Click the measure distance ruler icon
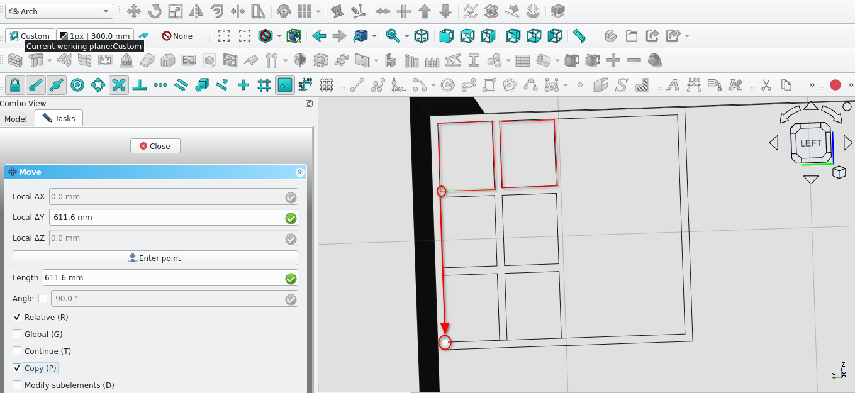855x393 pixels. (579, 36)
